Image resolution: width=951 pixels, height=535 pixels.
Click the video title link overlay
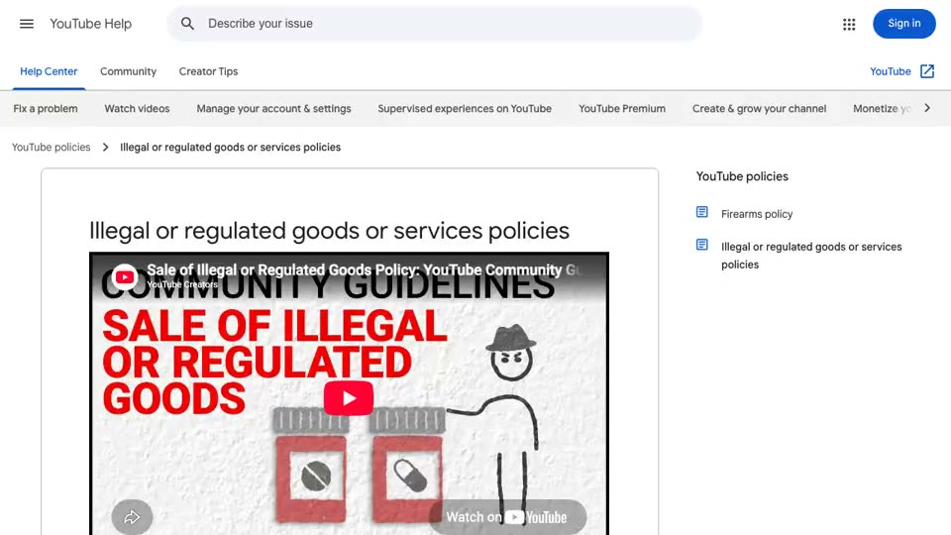click(363, 269)
